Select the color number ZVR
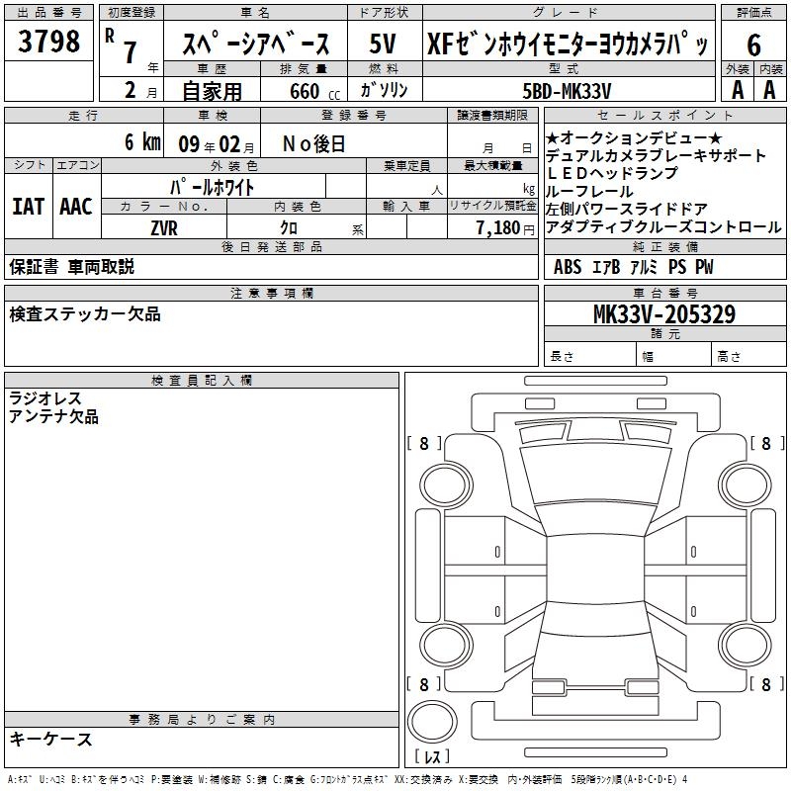The height and width of the screenshot is (791, 791). [x=164, y=228]
